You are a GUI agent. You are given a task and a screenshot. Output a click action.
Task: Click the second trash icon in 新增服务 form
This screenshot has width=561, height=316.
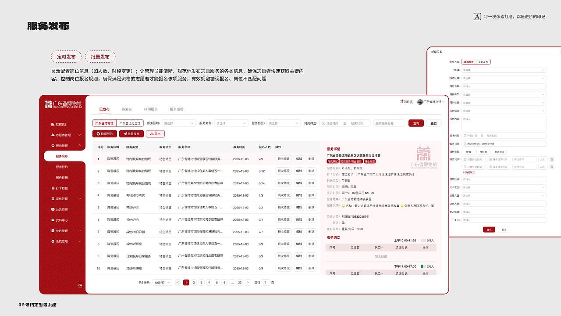pos(552,167)
